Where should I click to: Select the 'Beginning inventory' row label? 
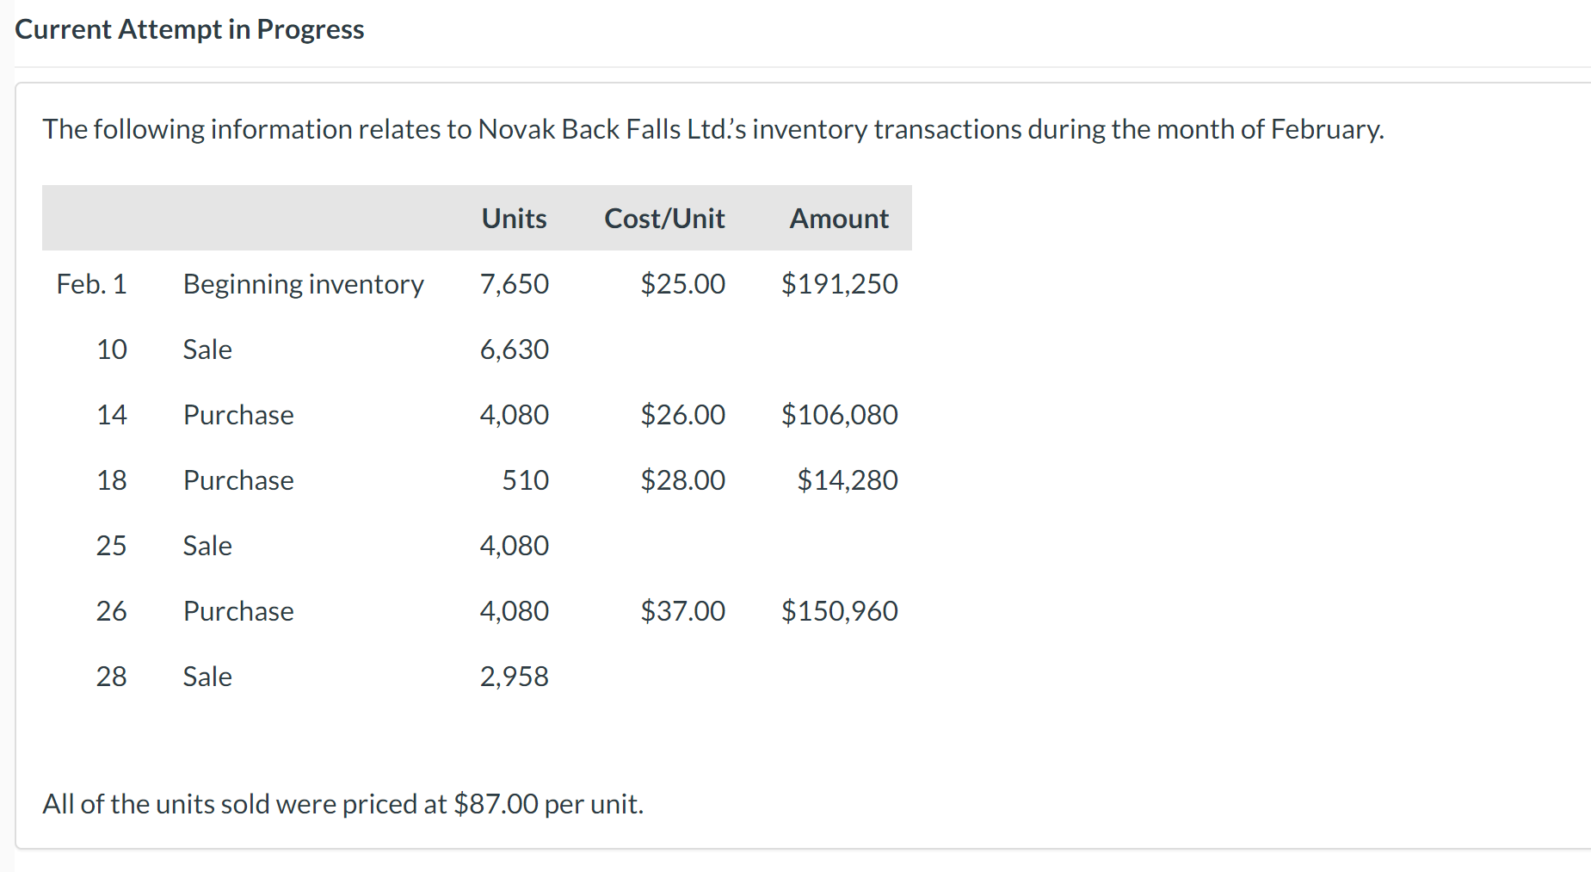click(303, 284)
